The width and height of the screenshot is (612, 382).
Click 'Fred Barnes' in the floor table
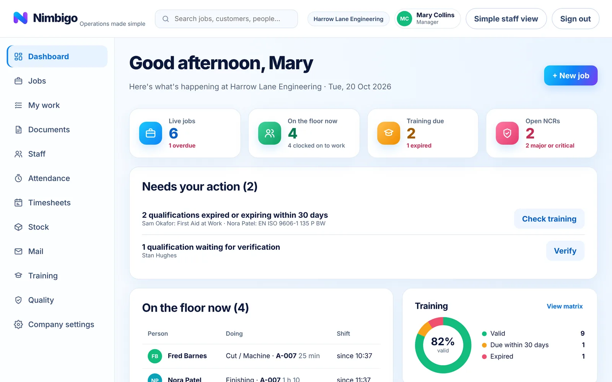tap(187, 356)
